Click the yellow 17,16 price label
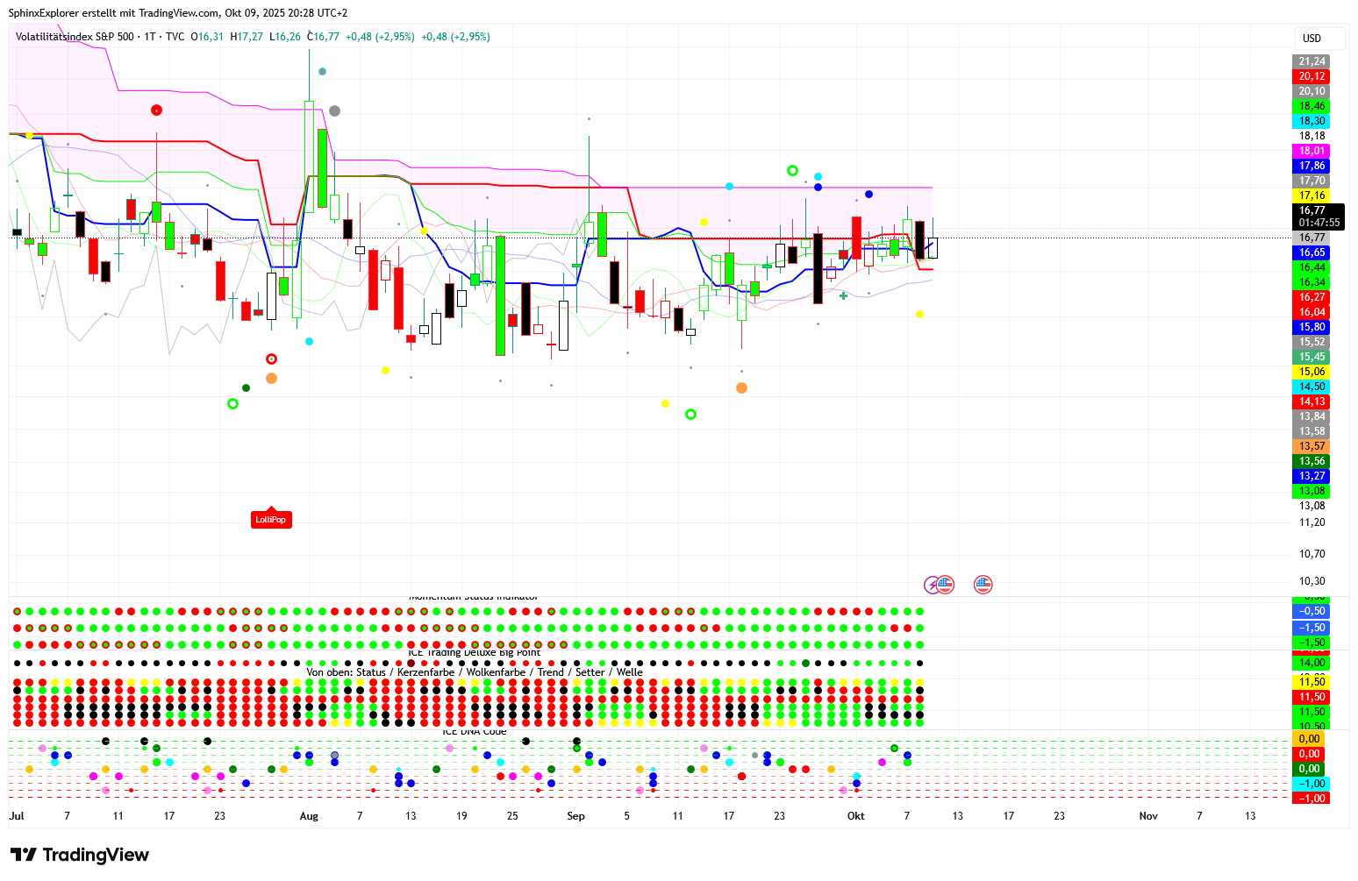The image size is (1358, 881). [x=1312, y=195]
